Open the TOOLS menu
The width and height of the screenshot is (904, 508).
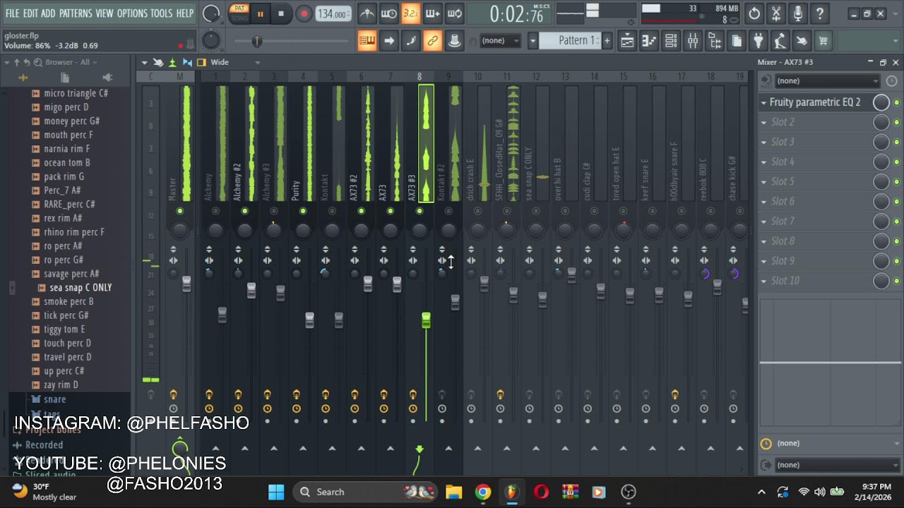pos(162,13)
